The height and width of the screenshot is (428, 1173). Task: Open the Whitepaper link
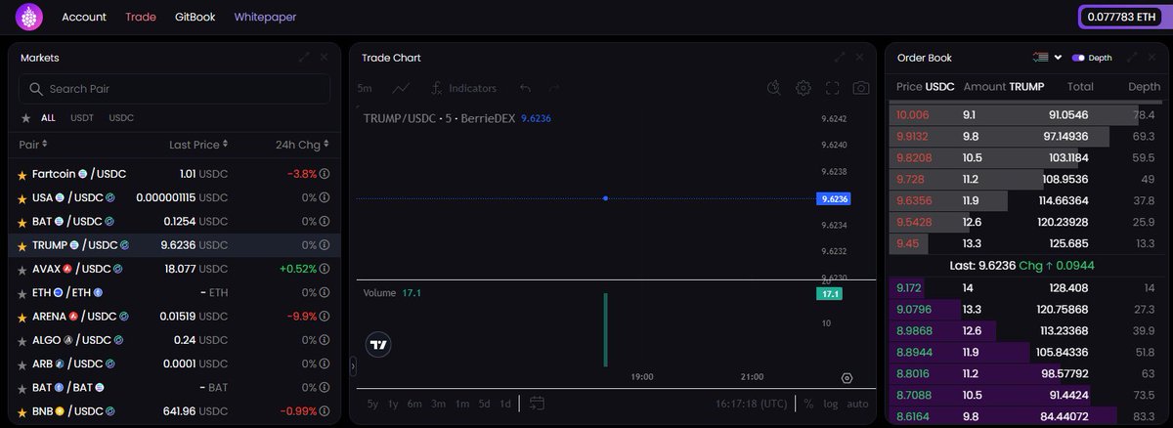265,17
